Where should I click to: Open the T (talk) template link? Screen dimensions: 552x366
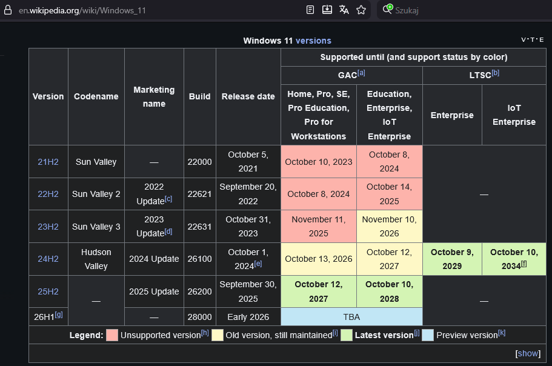pos(533,40)
